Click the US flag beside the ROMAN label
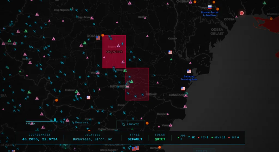The image size is (279, 152). pyautogui.click(x=98, y=38)
